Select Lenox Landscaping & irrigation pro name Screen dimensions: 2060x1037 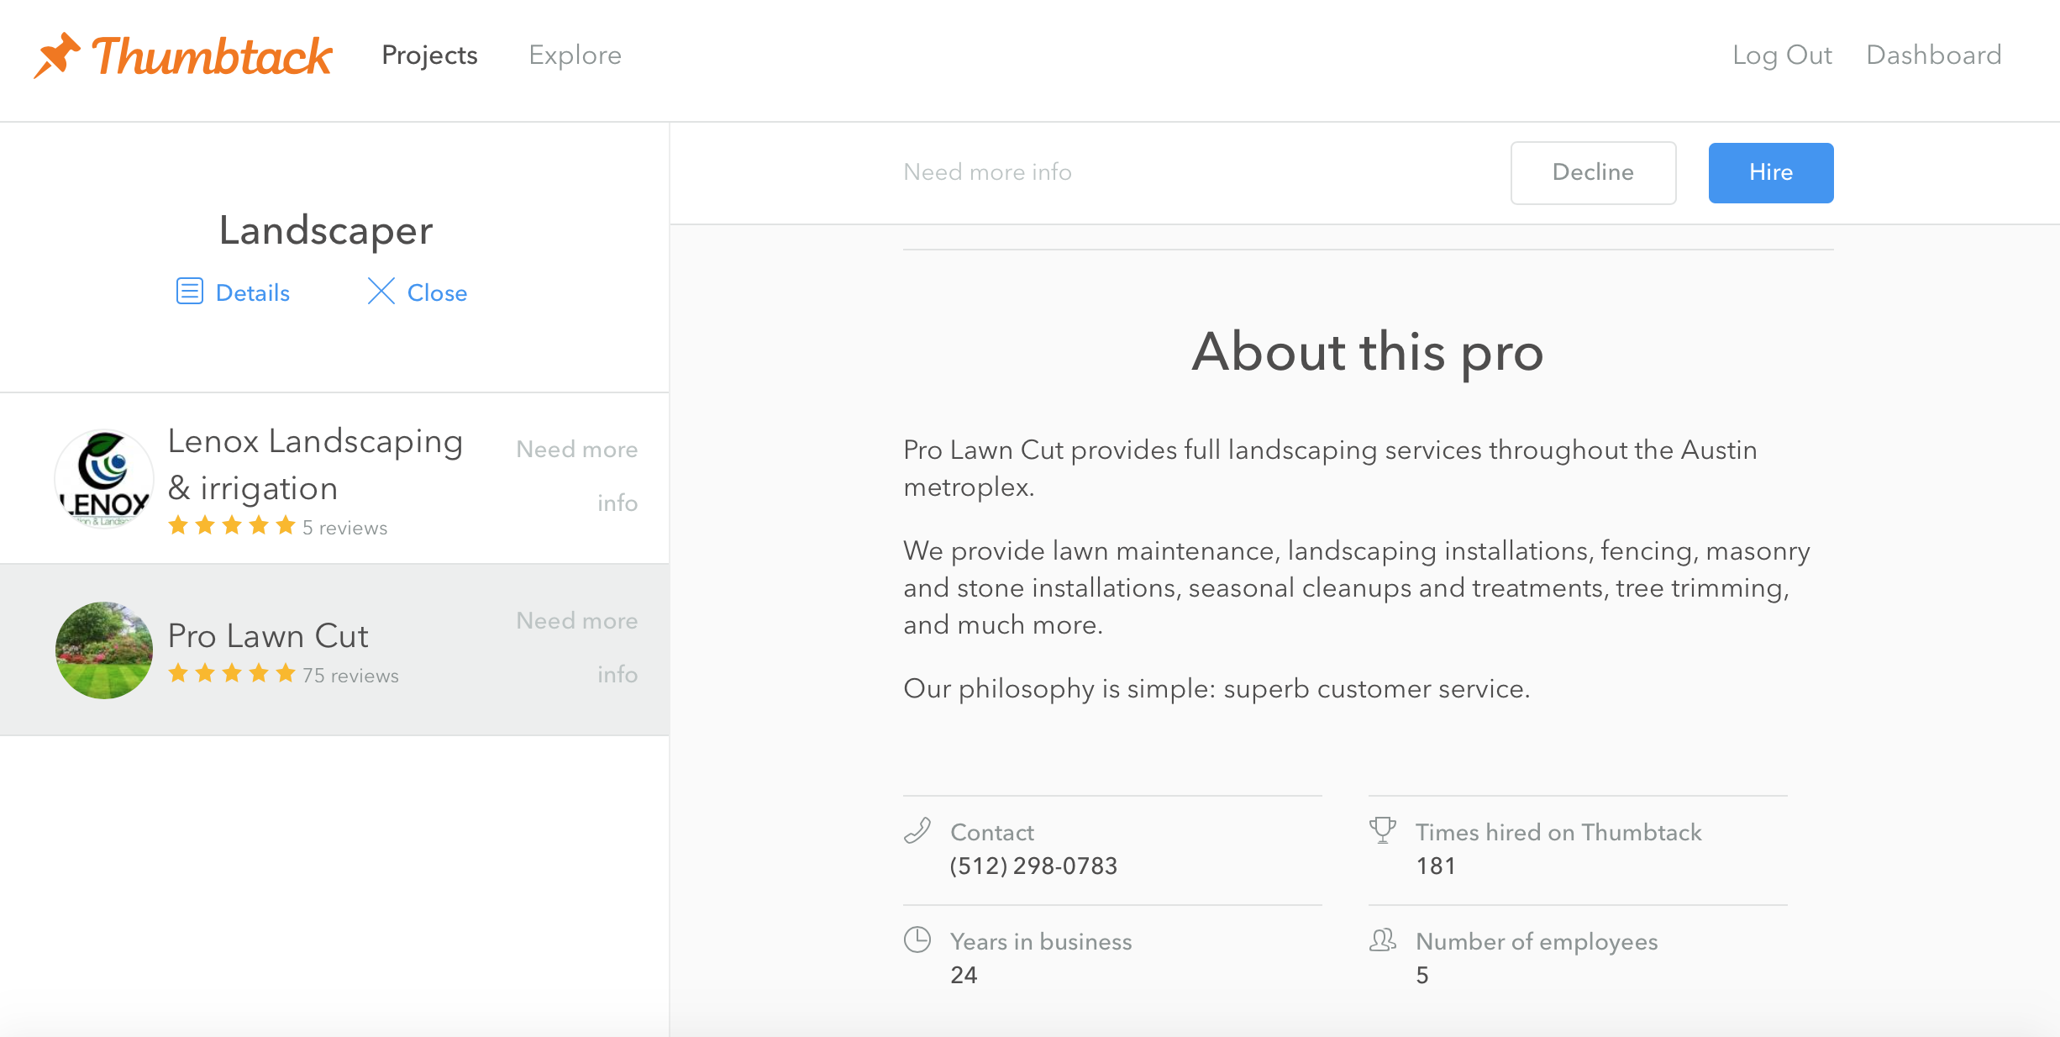315,465
